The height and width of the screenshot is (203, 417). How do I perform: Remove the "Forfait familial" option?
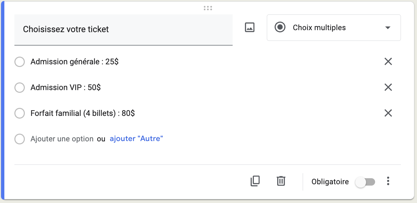point(388,113)
